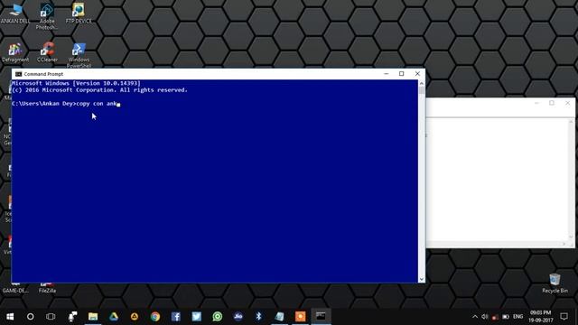The height and width of the screenshot is (325, 578).
Task: Click inside the white background window content
Action: (498, 180)
